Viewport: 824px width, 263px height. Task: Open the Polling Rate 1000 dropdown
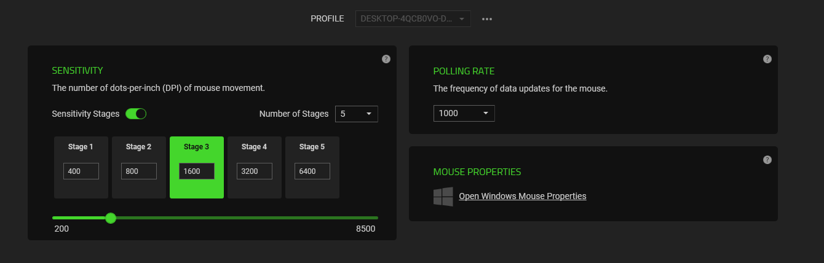[x=464, y=114]
